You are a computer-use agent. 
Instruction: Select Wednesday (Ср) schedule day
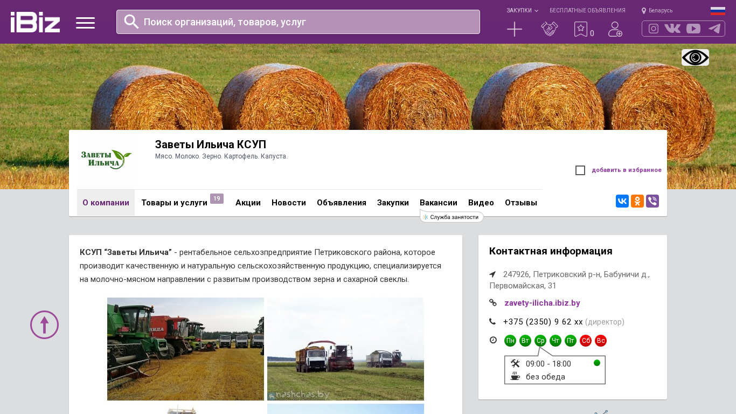click(540, 341)
